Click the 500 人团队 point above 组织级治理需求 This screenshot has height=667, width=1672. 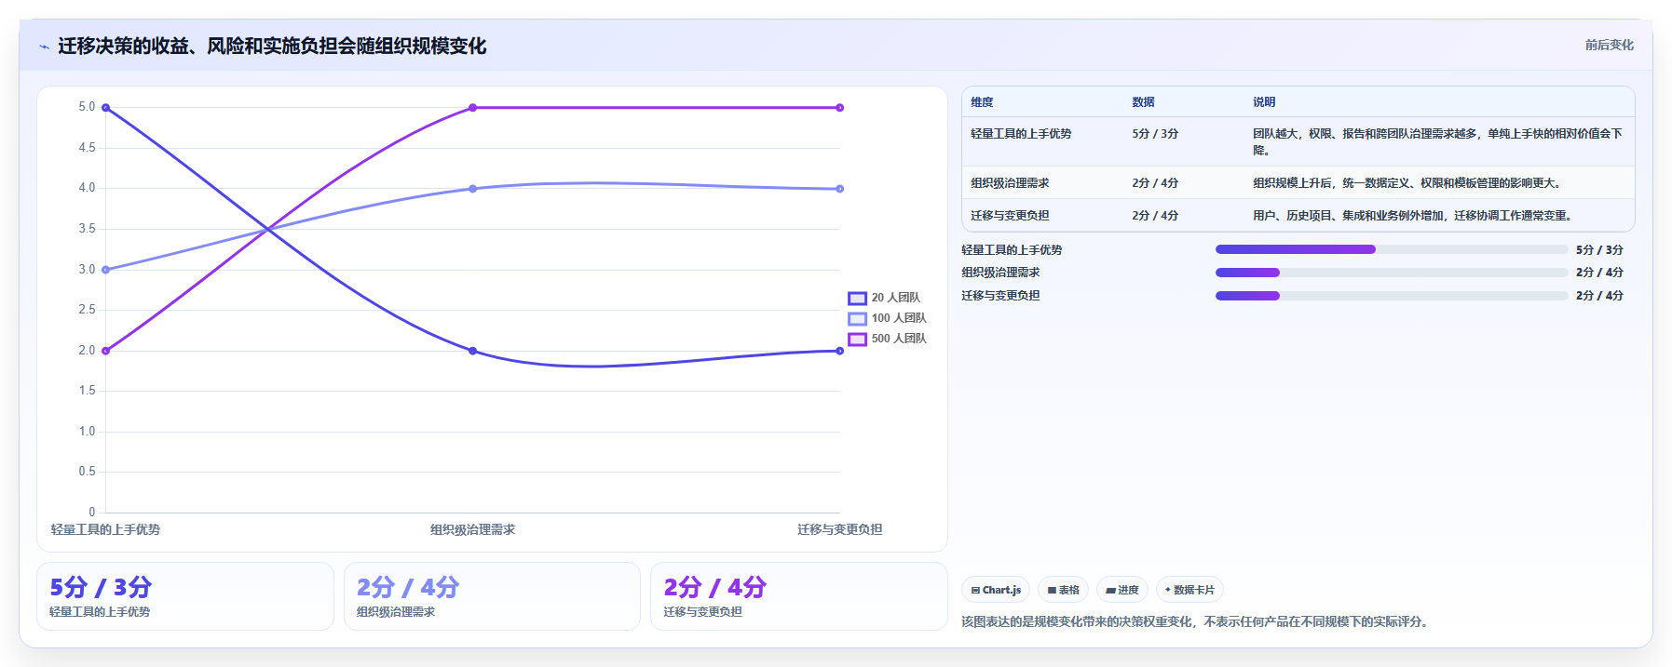[472, 108]
